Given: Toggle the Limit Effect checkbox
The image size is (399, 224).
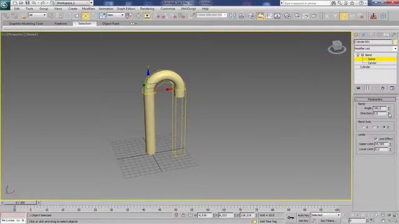Looking at the screenshot, I should [376, 139].
